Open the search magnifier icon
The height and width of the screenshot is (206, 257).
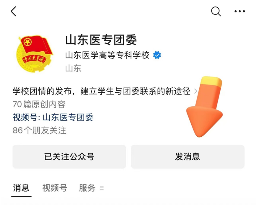point(216,11)
